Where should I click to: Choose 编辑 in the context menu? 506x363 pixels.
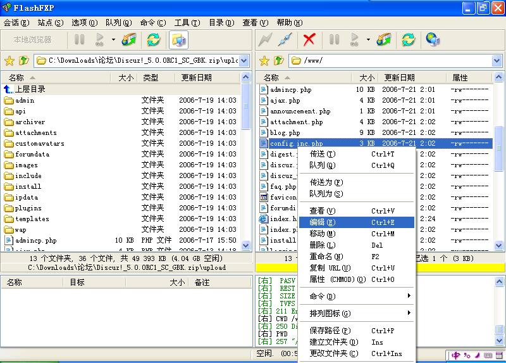coord(357,222)
